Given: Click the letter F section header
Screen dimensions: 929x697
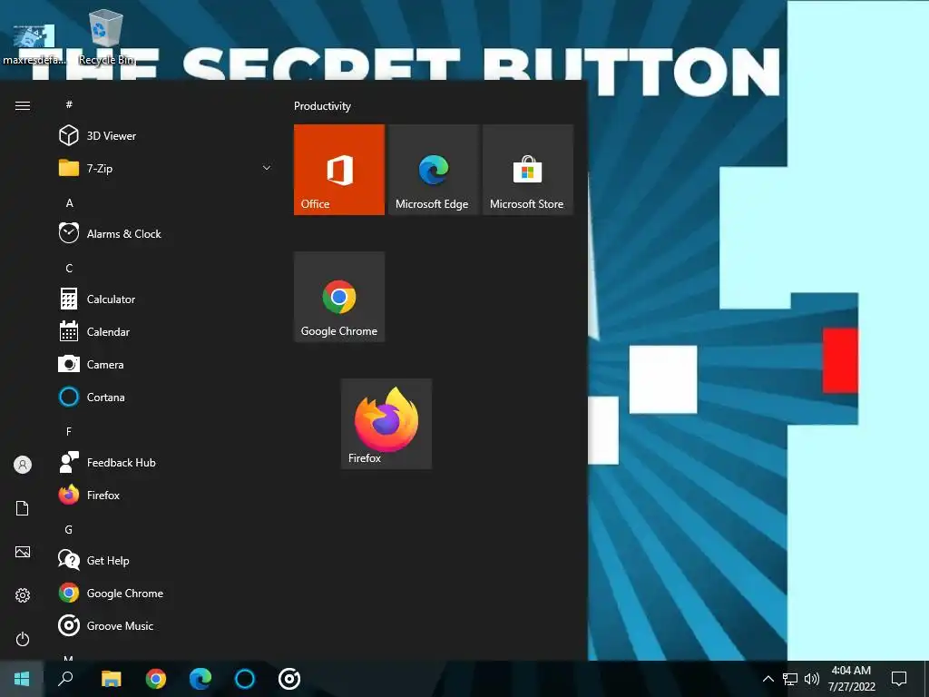Looking at the screenshot, I should pyautogui.click(x=69, y=431).
